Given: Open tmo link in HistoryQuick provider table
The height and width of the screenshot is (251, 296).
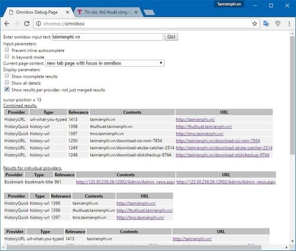Looking at the screenshot, I should coord(140,217).
